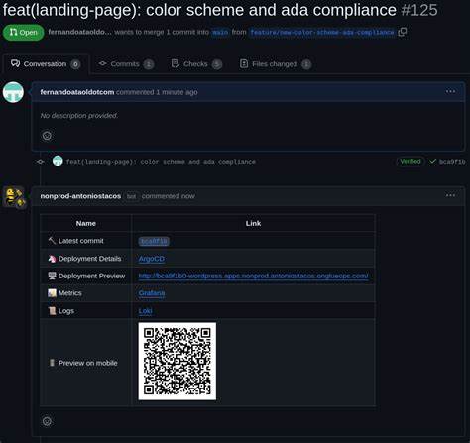
Task: Click the nonprod-antoniostacos bot avatar
Action: point(14,197)
